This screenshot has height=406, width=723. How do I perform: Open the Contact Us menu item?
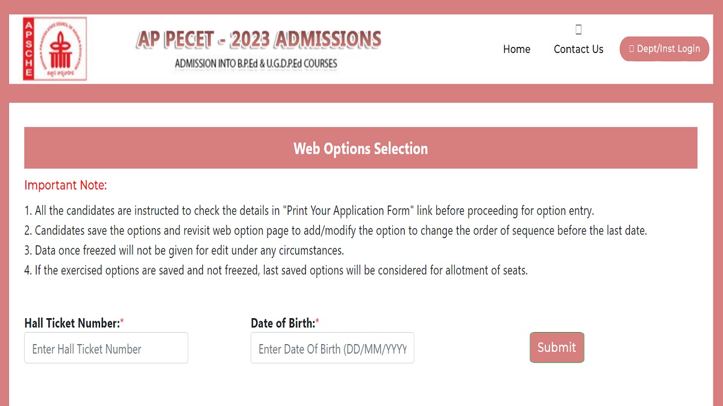pyautogui.click(x=578, y=49)
